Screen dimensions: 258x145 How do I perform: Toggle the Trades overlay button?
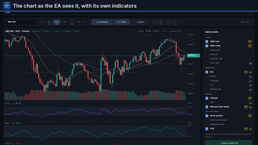[x=122, y=22]
